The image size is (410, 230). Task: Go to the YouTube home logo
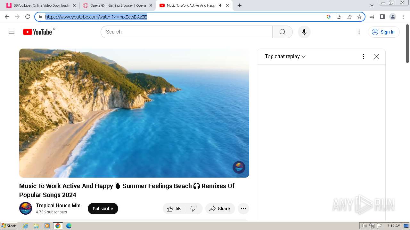pos(37,32)
